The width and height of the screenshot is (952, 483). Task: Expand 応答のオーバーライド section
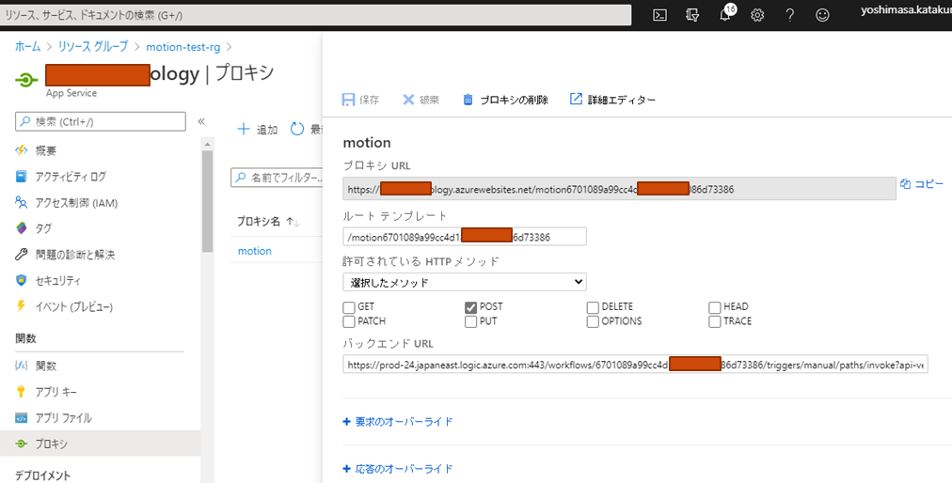click(x=398, y=469)
